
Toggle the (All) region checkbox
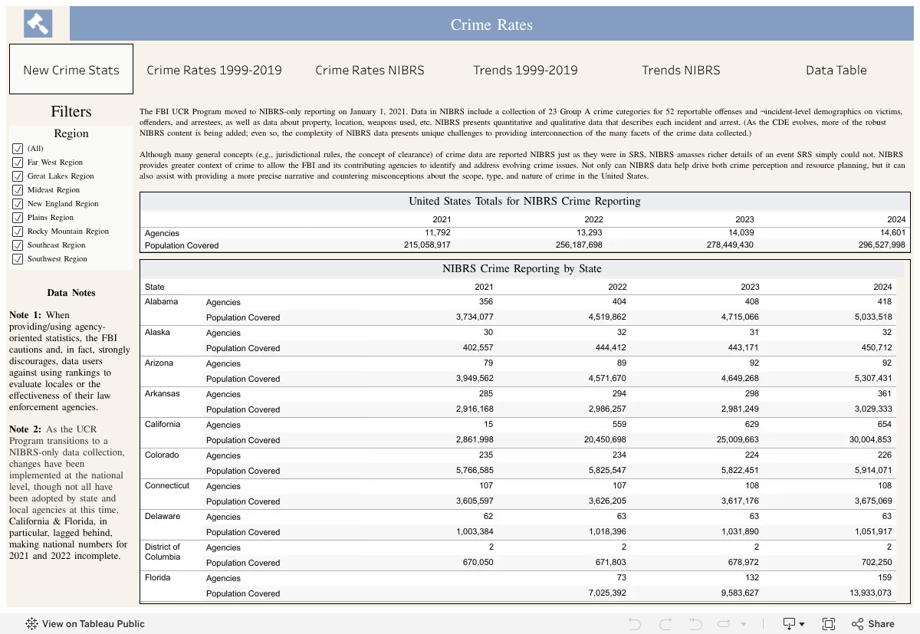point(18,149)
